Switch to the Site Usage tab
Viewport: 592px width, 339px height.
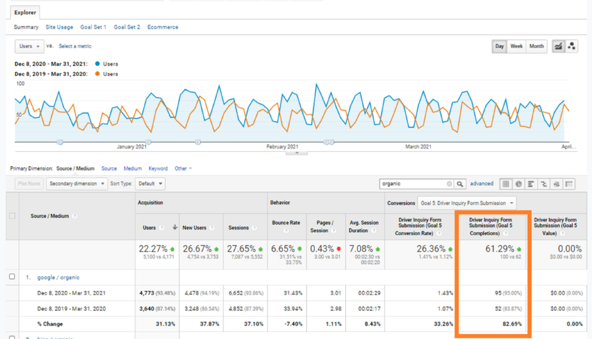click(x=59, y=27)
